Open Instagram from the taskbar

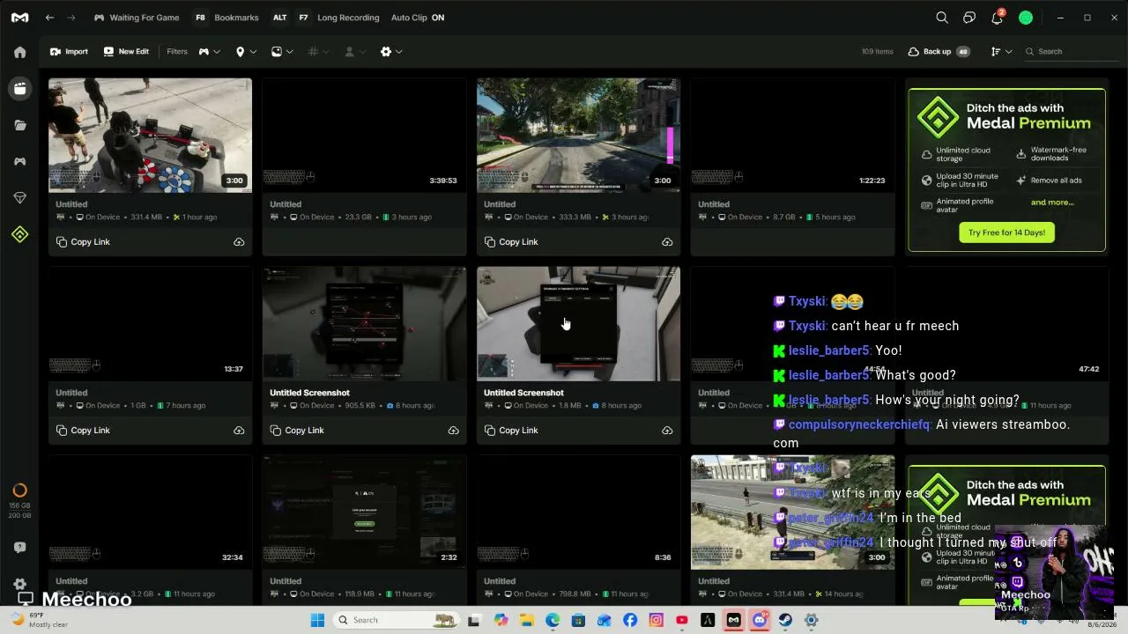656,620
